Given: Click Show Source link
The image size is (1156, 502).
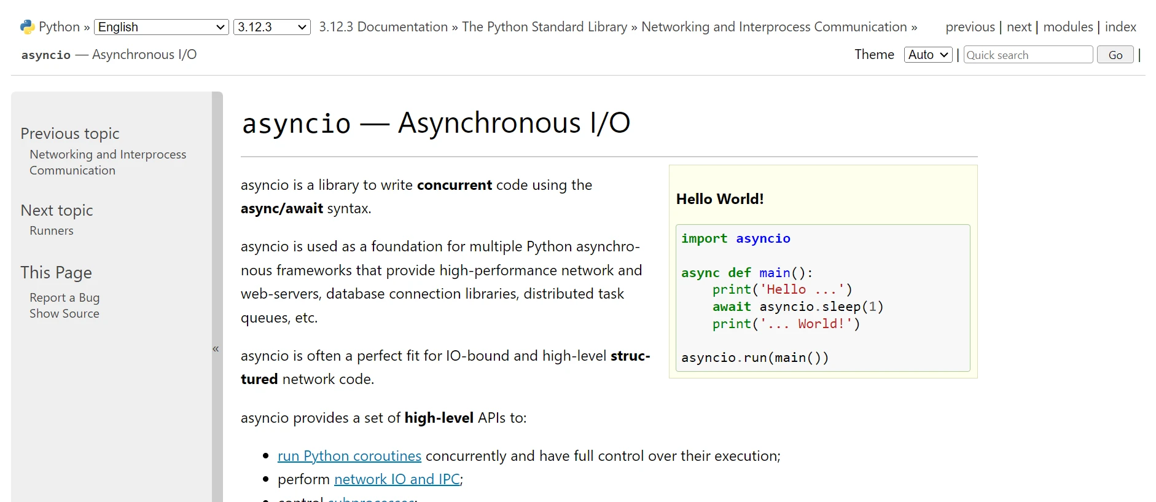Looking at the screenshot, I should 64,313.
